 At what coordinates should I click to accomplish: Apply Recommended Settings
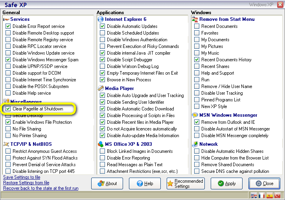coord(186,183)
